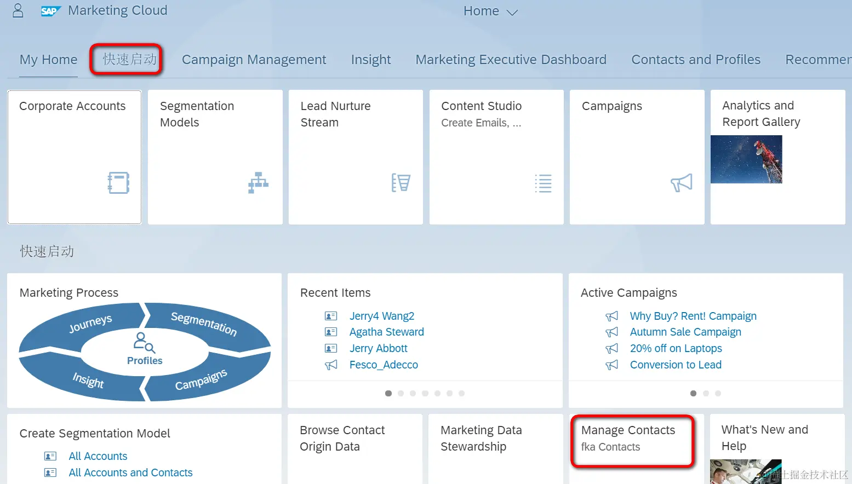Open the Marketing Data Stewardship tile
This screenshot has width=852, height=484.
tap(495, 449)
